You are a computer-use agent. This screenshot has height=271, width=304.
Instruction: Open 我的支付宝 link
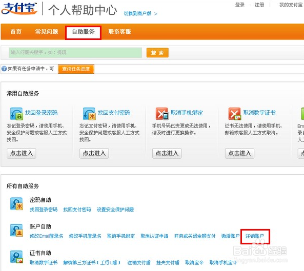click(x=291, y=5)
